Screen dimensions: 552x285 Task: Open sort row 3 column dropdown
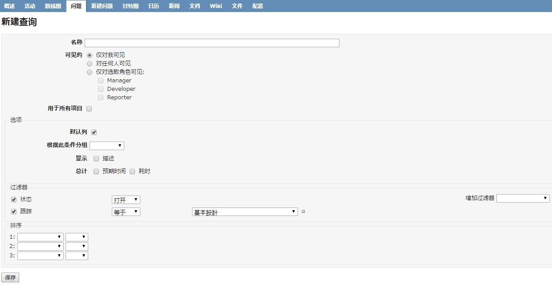coord(41,256)
